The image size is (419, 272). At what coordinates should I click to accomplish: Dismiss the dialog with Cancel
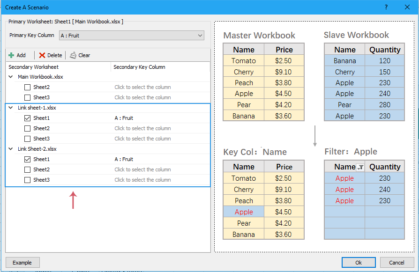click(397, 262)
